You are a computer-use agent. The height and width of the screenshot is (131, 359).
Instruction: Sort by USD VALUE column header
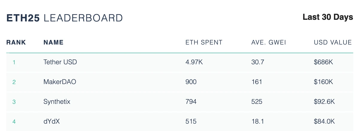(x=333, y=42)
